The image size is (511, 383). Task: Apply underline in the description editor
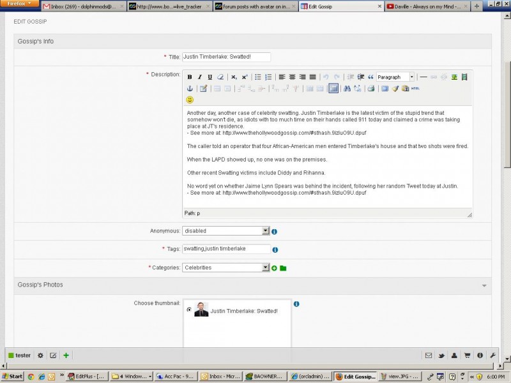(x=210, y=77)
